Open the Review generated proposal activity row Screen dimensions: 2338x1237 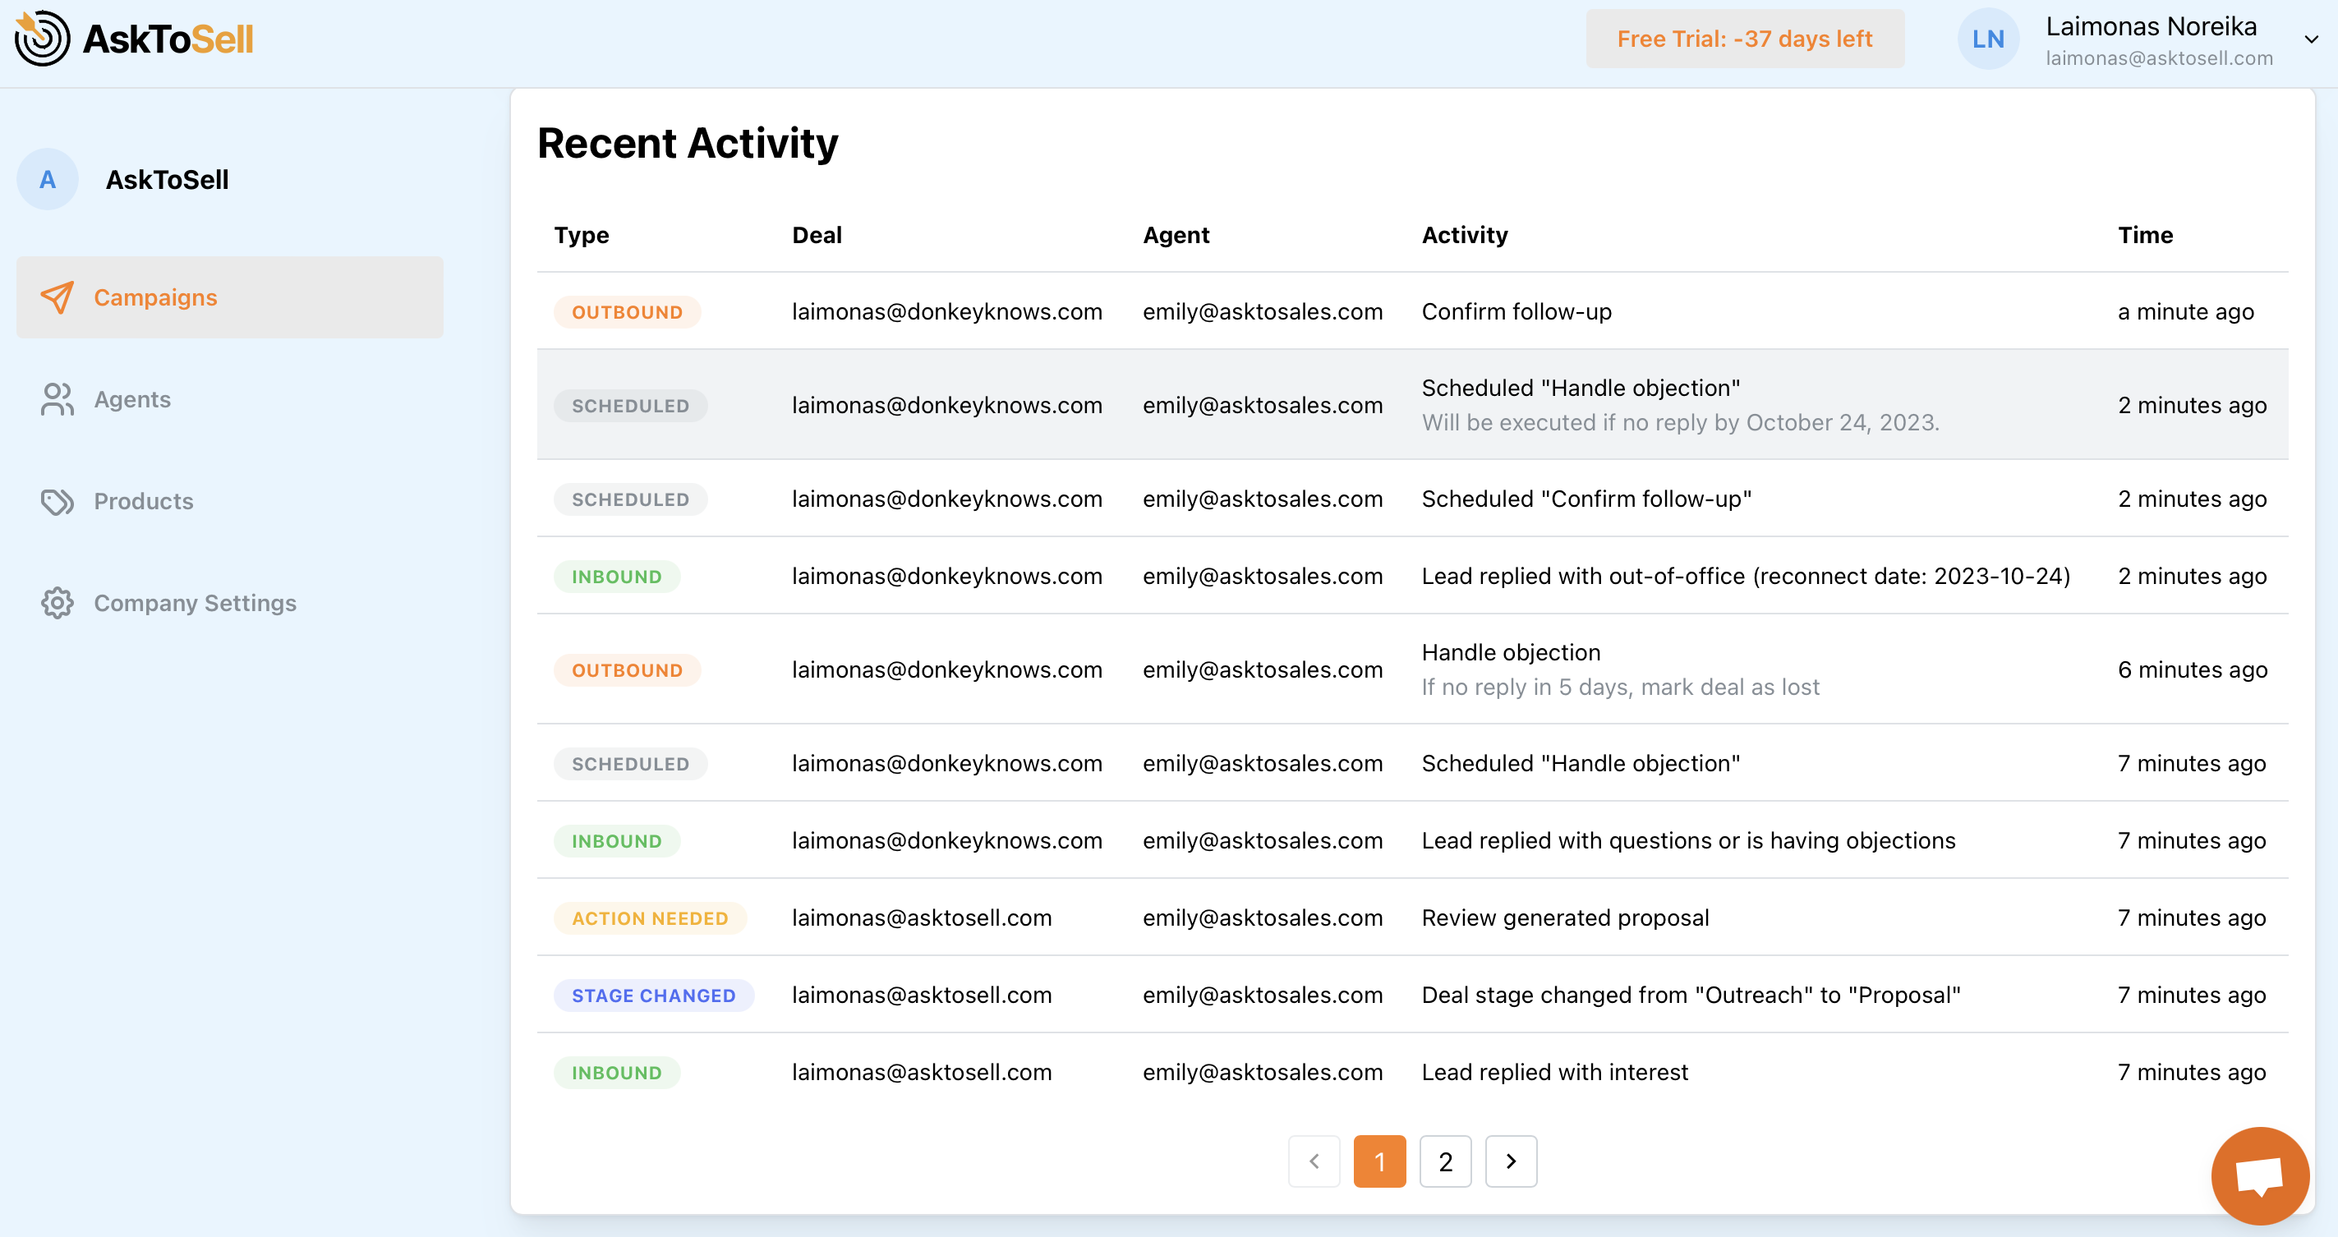[1565, 917]
